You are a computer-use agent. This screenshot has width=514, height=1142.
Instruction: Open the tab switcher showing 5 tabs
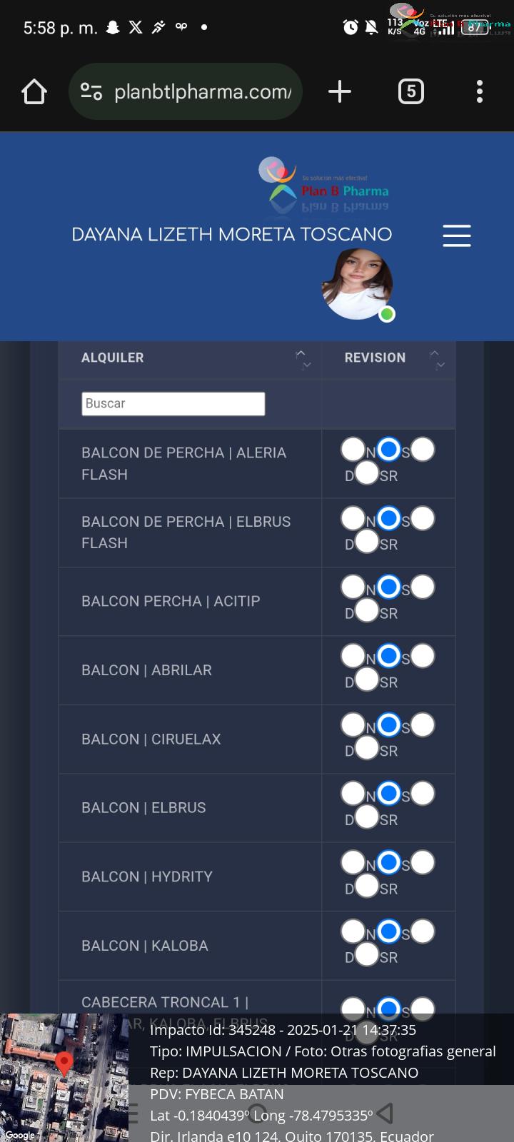(x=410, y=91)
